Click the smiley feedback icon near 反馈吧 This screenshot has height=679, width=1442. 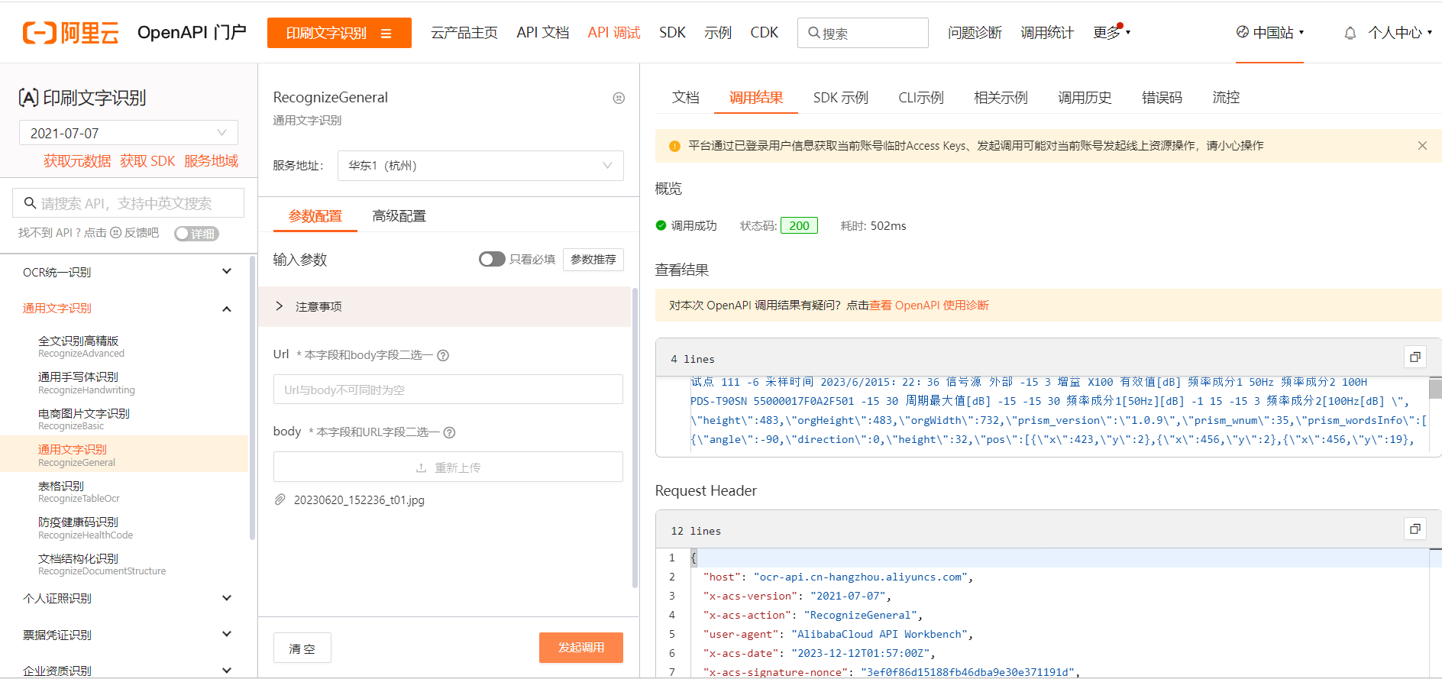116,233
